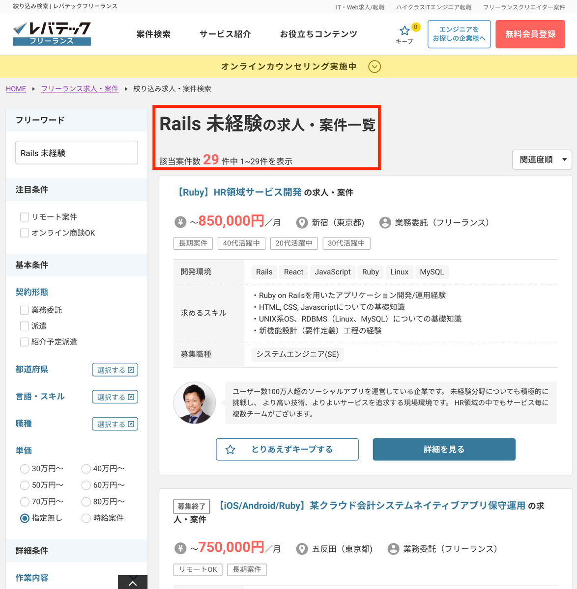Click the Levtech Freelance logo

pyautogui.click(x=52, y=33)
